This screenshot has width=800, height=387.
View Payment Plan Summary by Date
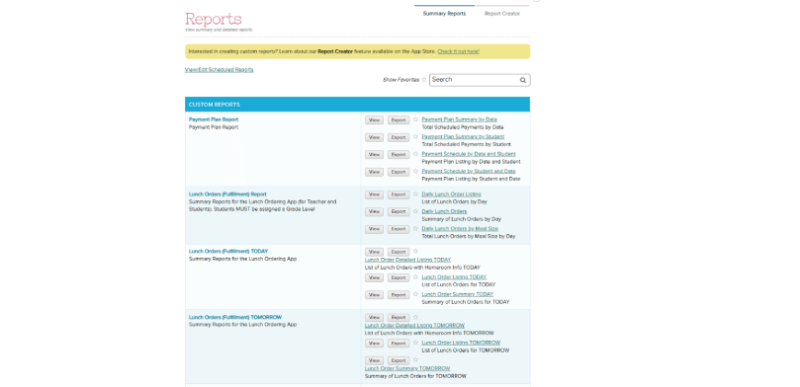374,120
